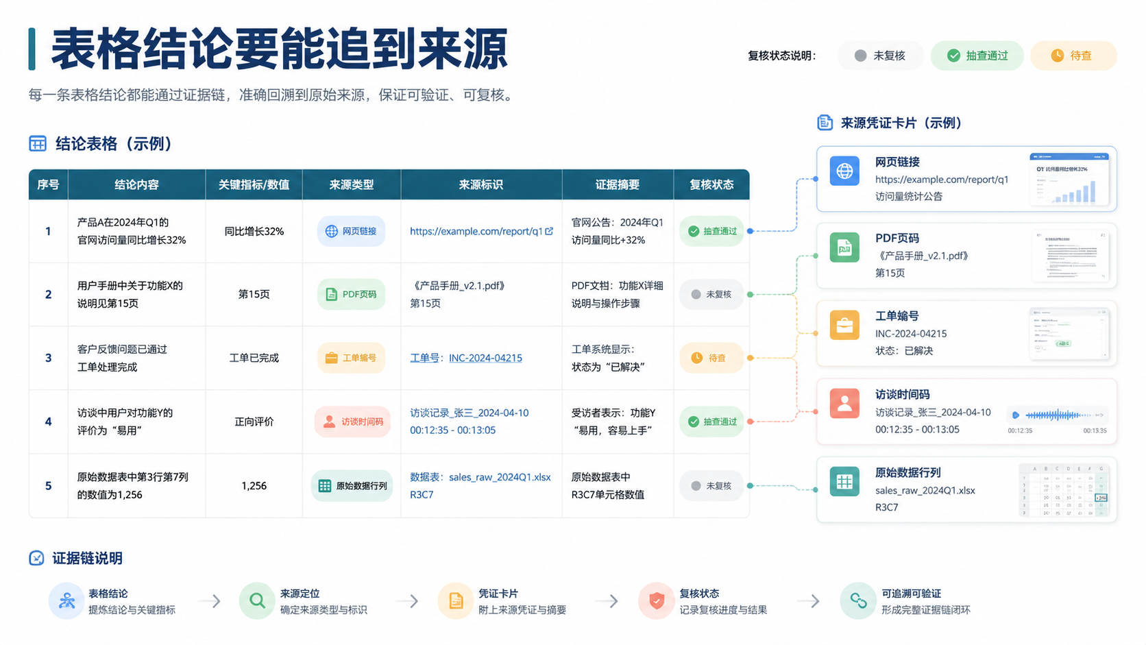Click the red person icon on 访谈时间码 card
The height and width of the screenshot is (645, 1146).
844,403
